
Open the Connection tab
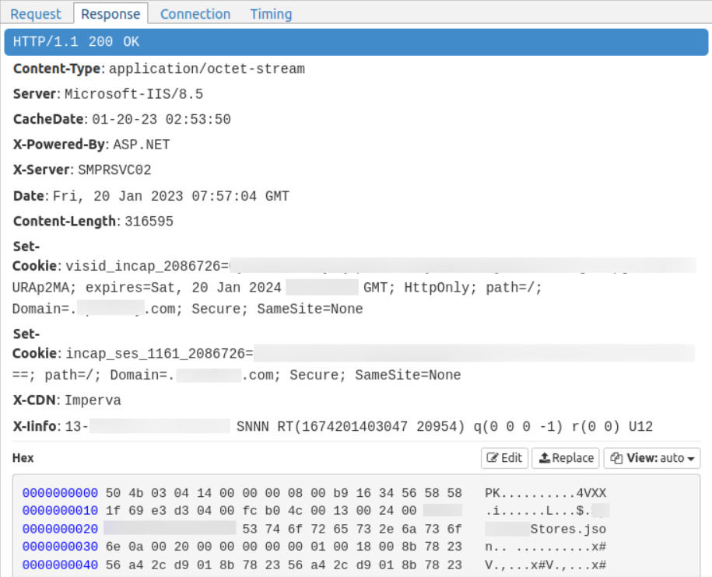coord(195,14)
